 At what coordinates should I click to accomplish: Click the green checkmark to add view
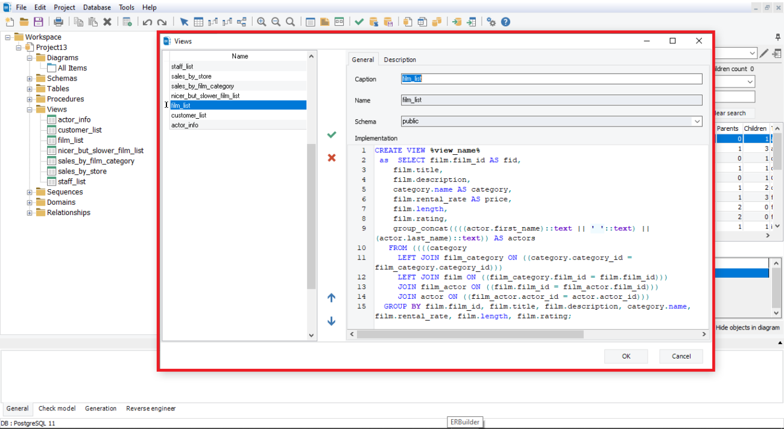(x=331, y=135)
